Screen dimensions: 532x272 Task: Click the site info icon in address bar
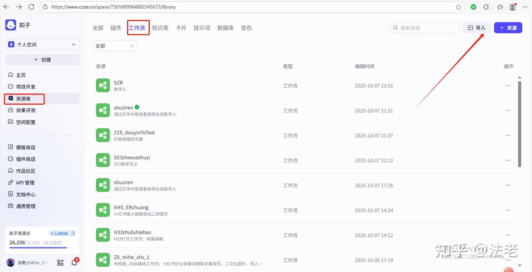45,7
